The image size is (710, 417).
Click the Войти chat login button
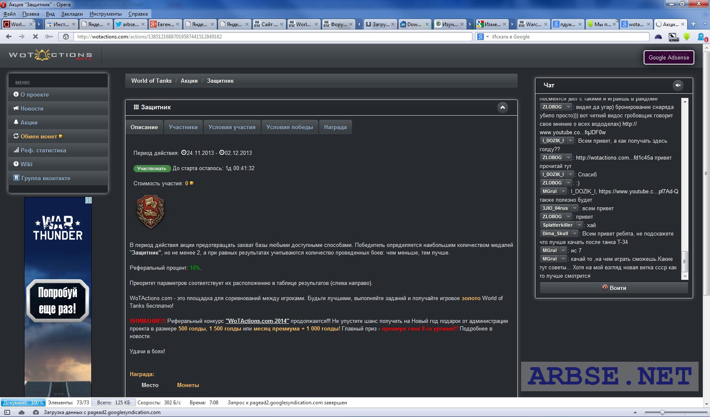click(x=614, y=288)
